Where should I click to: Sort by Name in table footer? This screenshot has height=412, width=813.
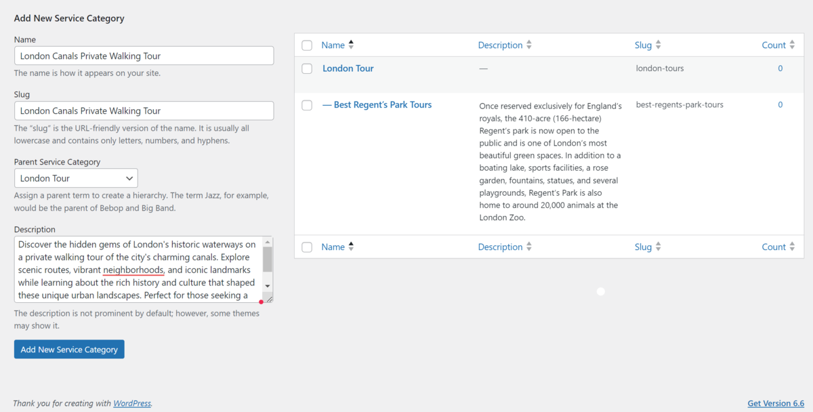(337, 247)
